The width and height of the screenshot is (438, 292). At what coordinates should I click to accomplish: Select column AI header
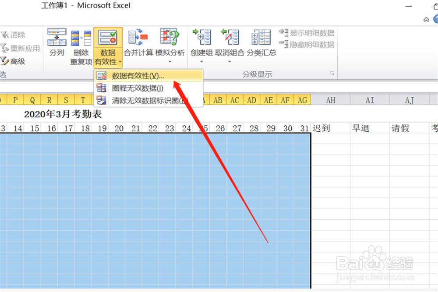click(x=370, y=100)
